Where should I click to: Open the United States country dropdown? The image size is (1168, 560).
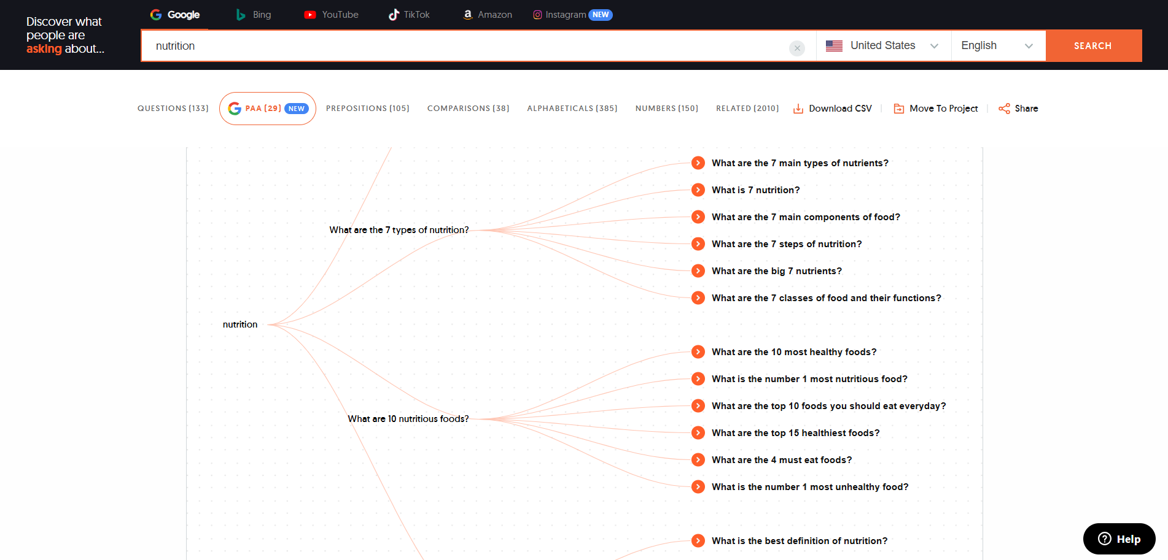coord(884,46)
